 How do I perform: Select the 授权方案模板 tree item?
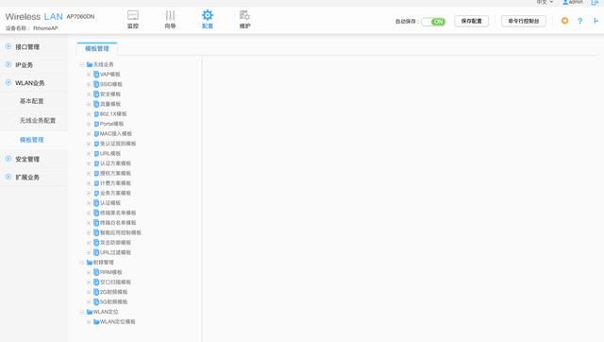pyautogui.click(x=115, y=173)
